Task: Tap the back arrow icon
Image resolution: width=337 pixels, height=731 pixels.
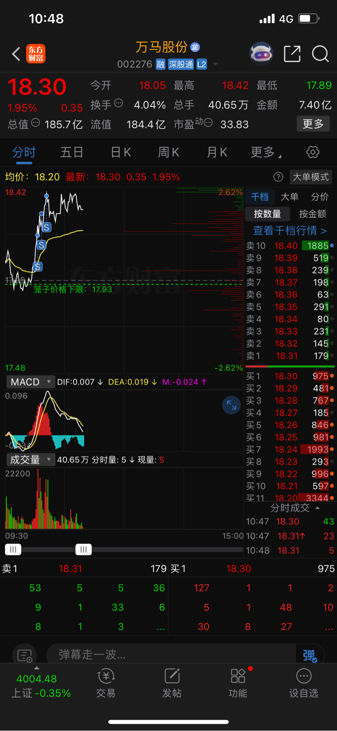Action: (x=16, y=54)
